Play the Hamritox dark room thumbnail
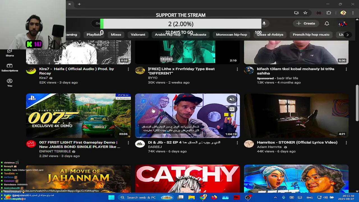This screenshot has height=202, width=359. click(296, 115)
